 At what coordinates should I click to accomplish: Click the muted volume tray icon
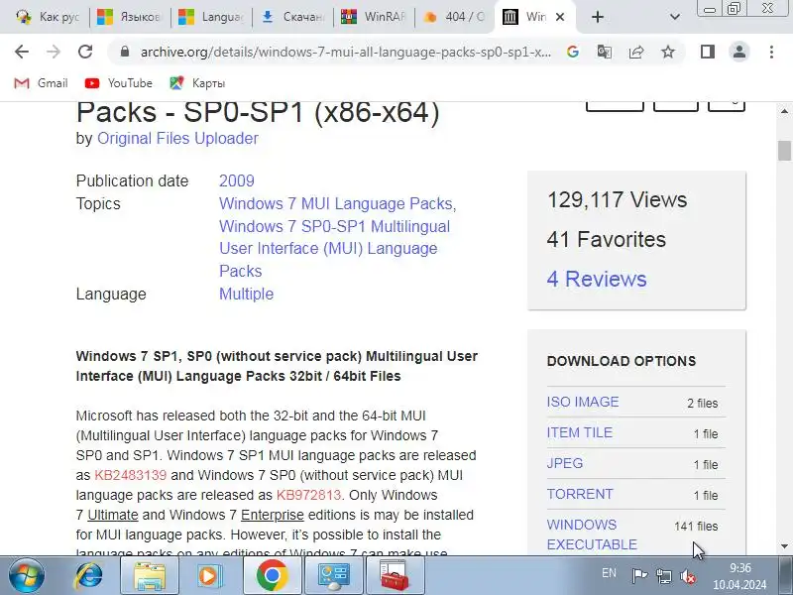[x=688, y=576]
